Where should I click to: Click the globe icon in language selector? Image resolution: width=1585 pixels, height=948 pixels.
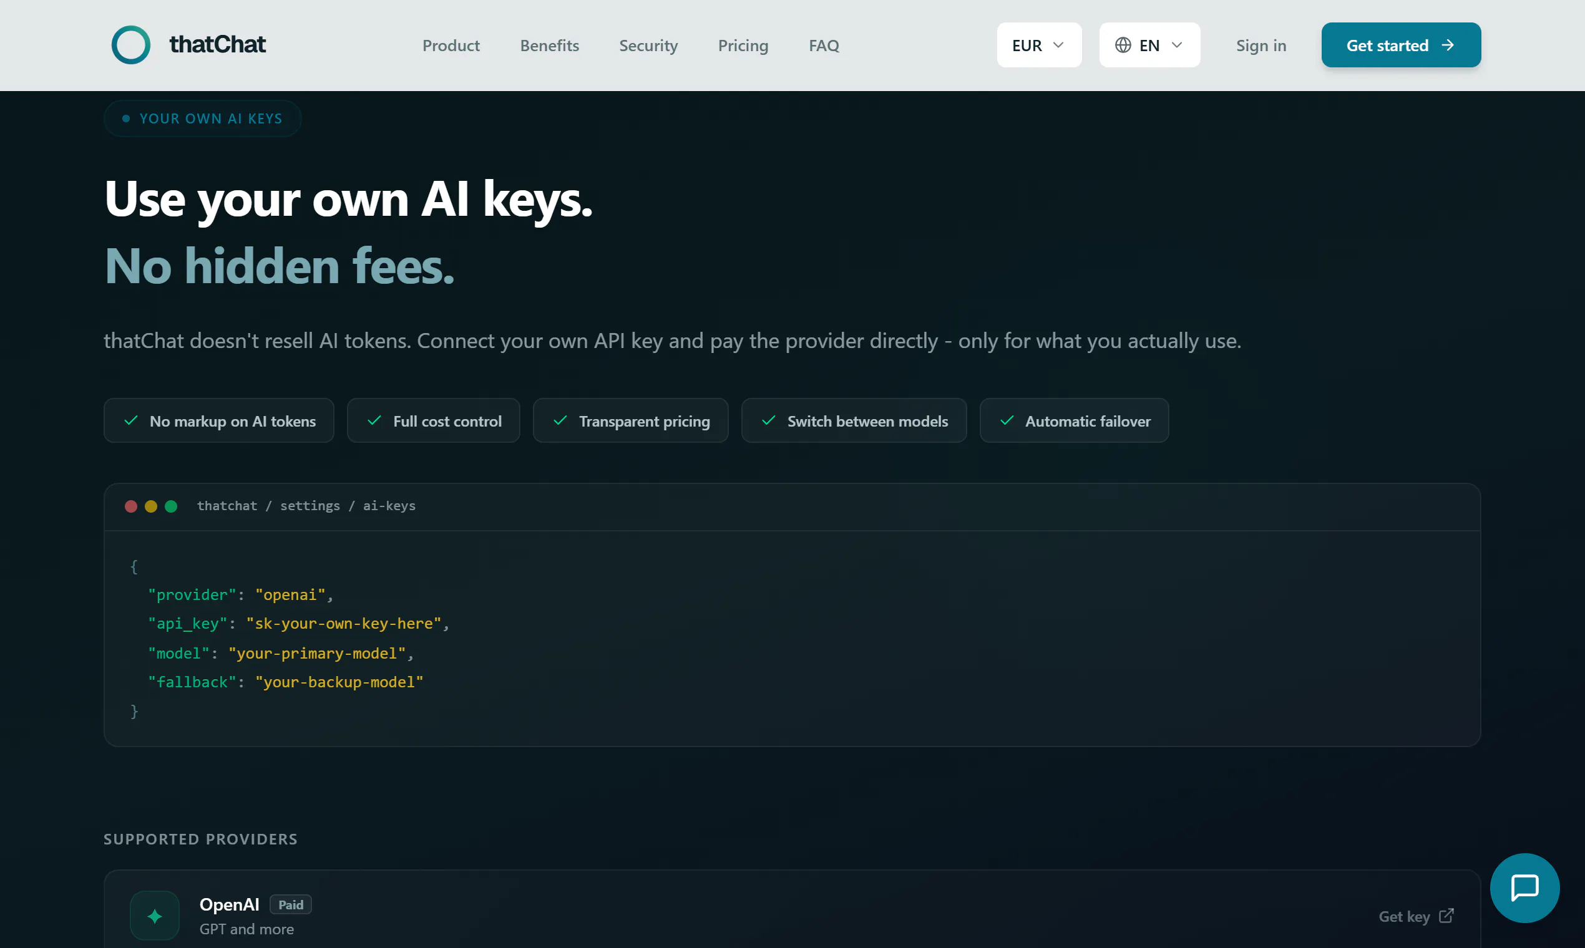tap(1123, 45)
